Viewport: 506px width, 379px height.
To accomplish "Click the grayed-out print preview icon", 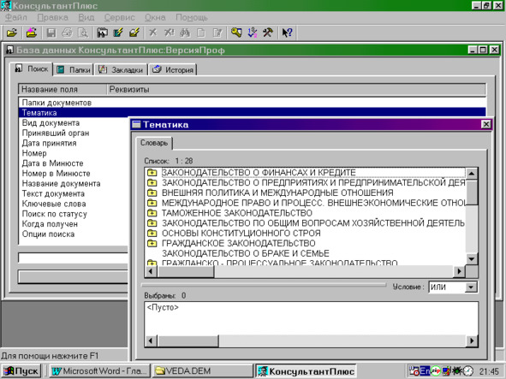I will 83,33.
